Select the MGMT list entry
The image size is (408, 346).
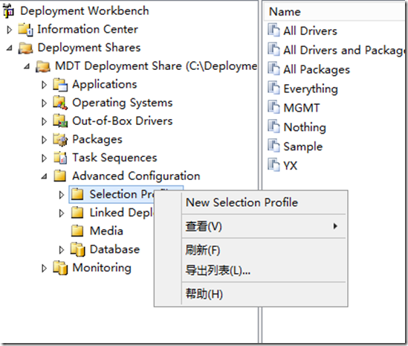(301, 108)
